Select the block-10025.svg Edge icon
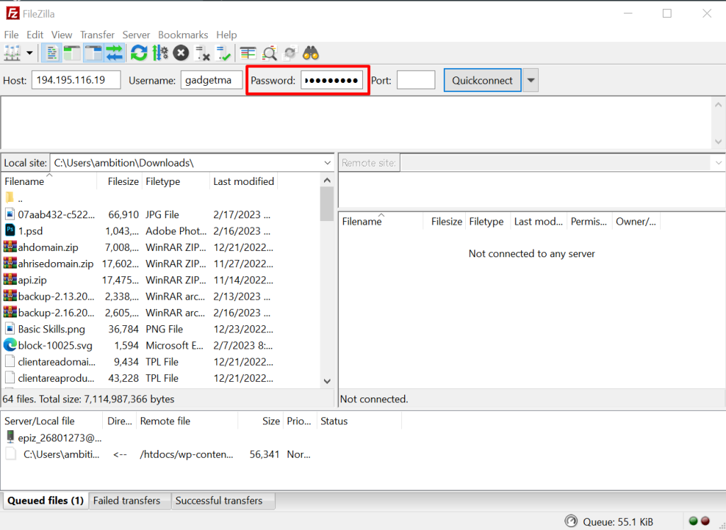This screenshot has width=726, height=530. tap(10, 345)
